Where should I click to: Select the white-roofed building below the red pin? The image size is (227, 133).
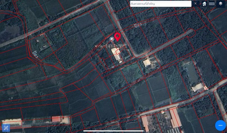pyautogui.click(x=116, y=54)
